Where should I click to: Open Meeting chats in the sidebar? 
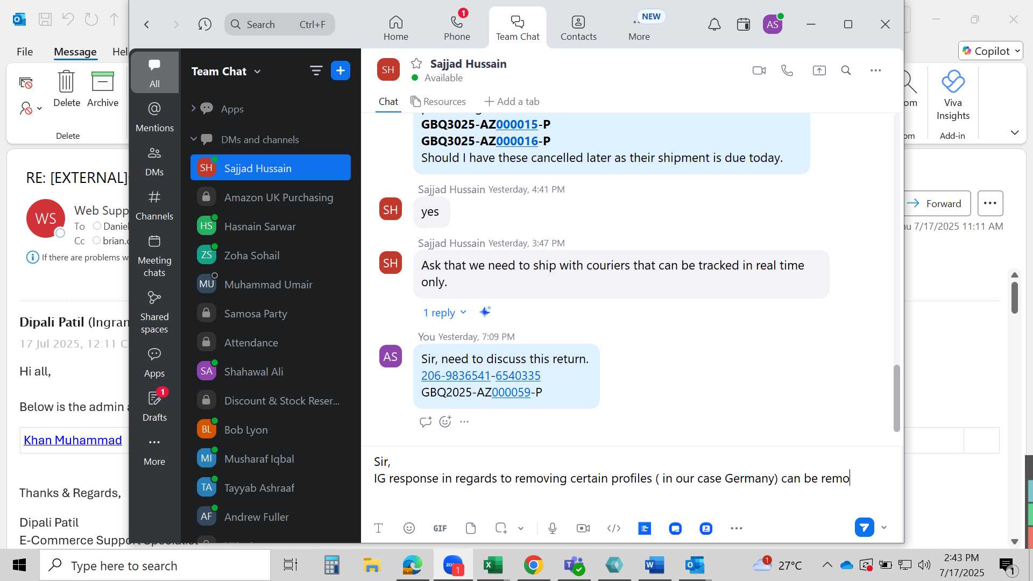point(154,256)
